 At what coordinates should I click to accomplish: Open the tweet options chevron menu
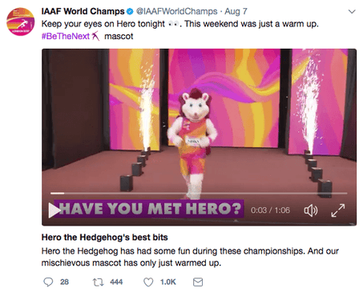[352, 11]
